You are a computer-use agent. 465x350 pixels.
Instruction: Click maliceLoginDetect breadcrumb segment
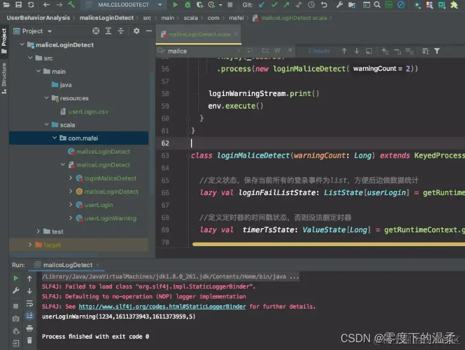tap(106, 18)
